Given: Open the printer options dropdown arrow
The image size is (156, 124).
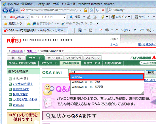Looking at the screenshot, I should (x=112, y=30).
